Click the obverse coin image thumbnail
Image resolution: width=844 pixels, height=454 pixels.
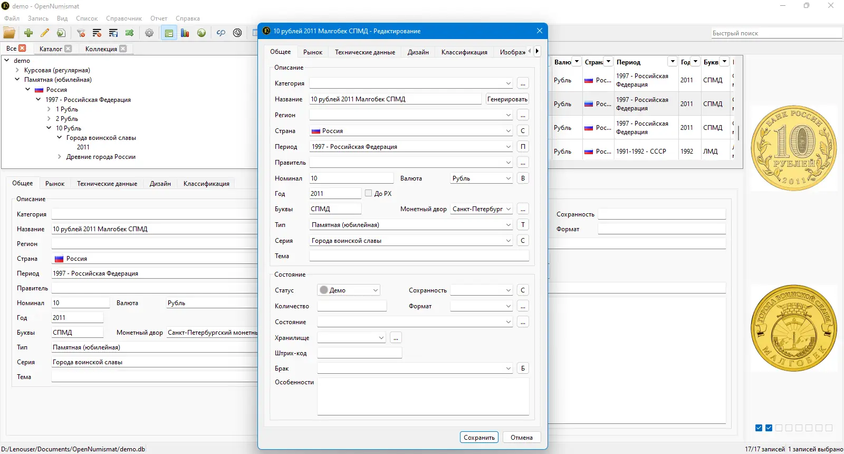pos(793,148)
